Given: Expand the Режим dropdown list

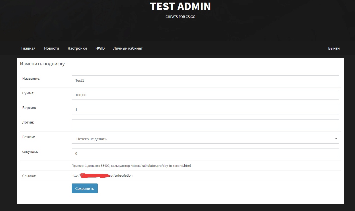Looking at the screenshot, I should tap(205, 139).
